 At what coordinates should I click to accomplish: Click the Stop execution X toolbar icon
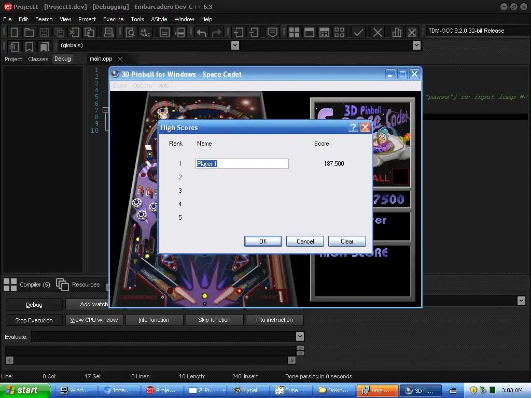pos(378,33)
